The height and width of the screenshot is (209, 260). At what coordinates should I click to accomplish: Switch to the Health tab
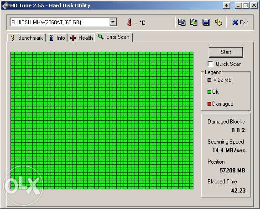point(81,38)
